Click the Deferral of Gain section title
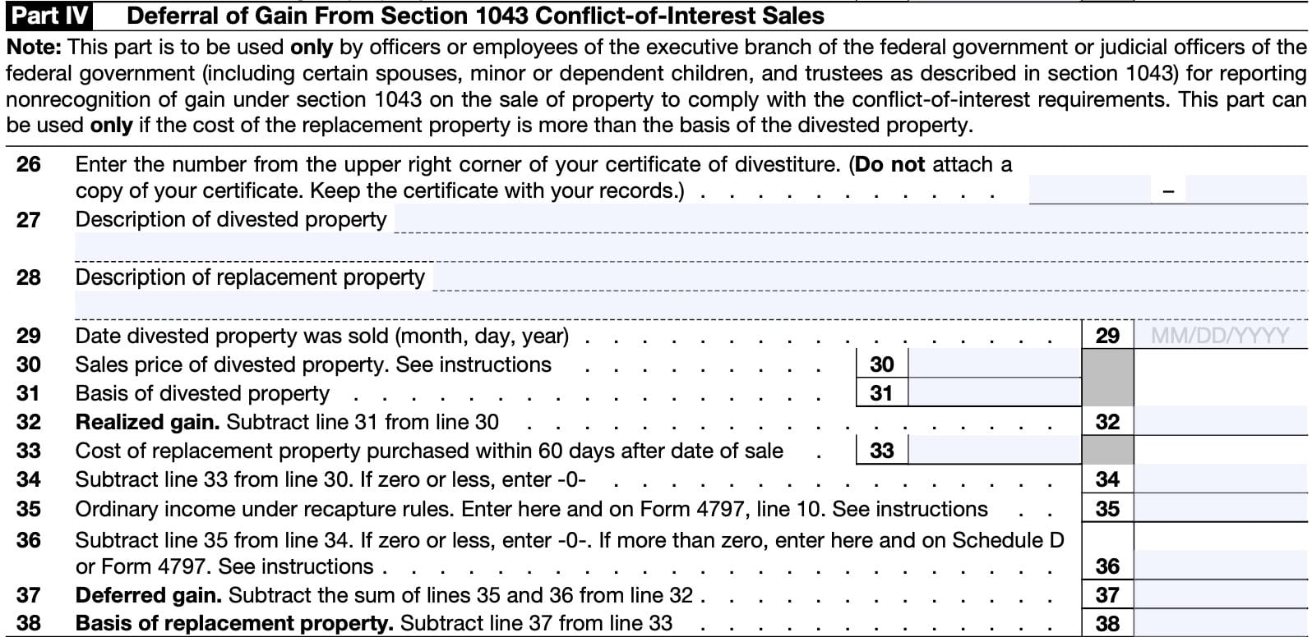The height and width of the screenshot is (637, 1312). (x=476, y=15)
